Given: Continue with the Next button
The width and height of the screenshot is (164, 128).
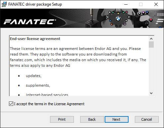Looking at the screenshot, I should click(117, 119).
